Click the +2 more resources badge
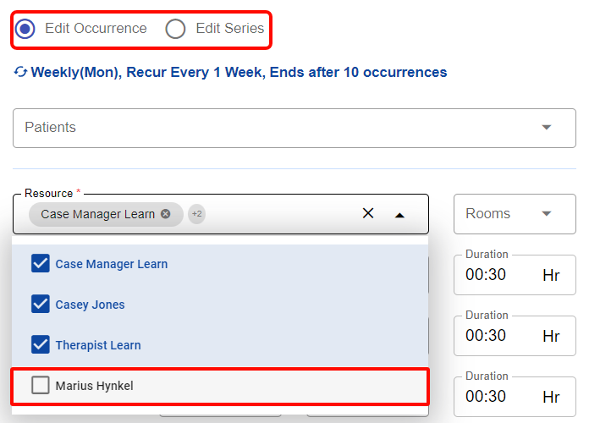 (x=196, y=214)
